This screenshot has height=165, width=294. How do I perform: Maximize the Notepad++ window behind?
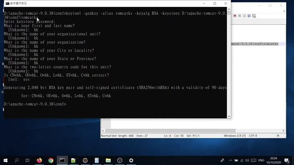coord(270,5)
